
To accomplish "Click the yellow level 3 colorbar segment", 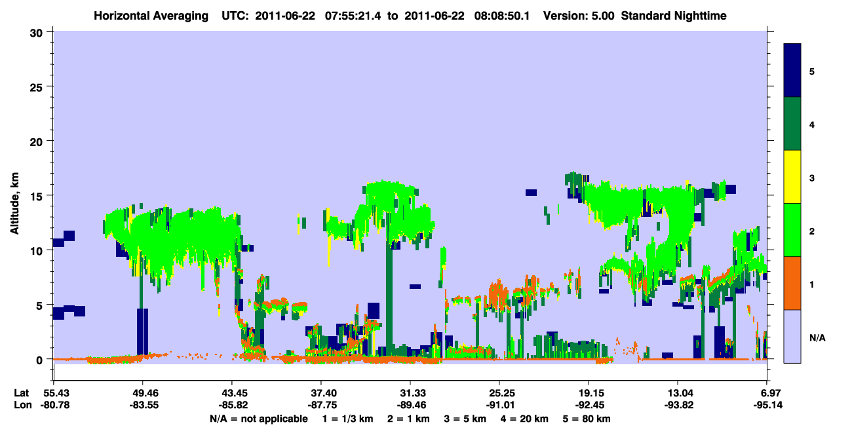I will (x=792, y=177).
